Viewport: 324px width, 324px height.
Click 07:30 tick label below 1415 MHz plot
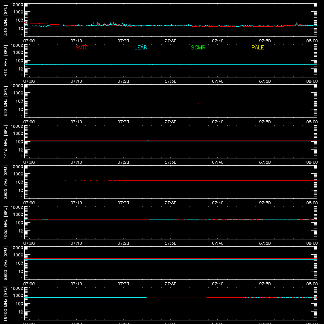(171, 162)
